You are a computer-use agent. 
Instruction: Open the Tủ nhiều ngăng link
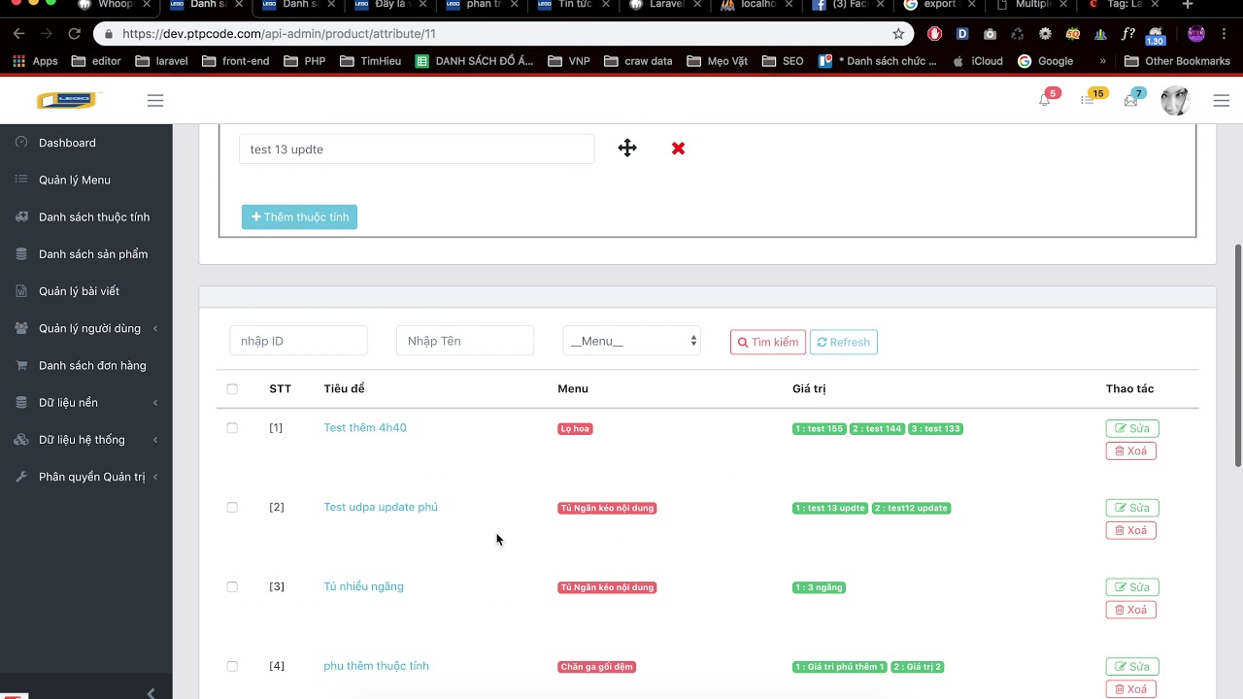tap(363, 587)
